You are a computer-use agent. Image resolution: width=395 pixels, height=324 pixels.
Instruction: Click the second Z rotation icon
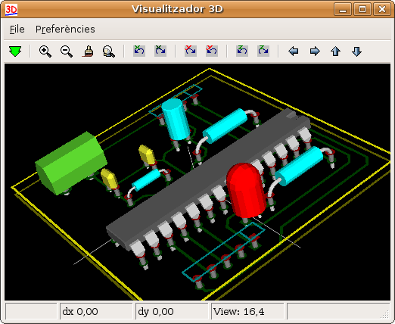(x=263, y=51)
